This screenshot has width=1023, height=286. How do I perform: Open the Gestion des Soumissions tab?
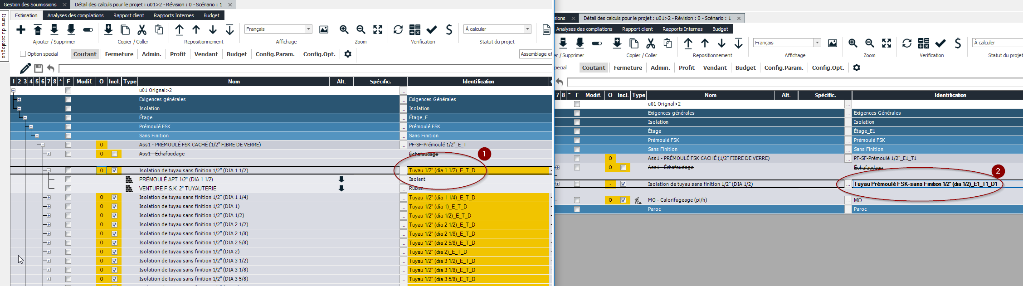coord(30,5)
